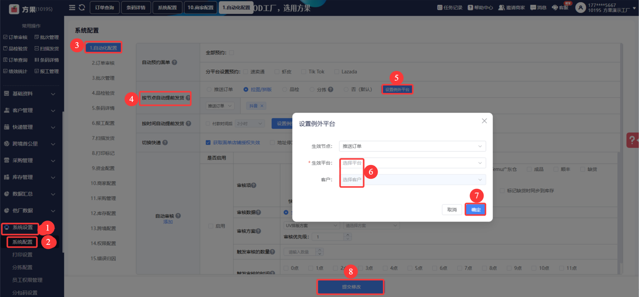Screen dimensions: 639x297
Task: Open account dropdown arrow by 方果演示工厂
Action: [x=633, y=8]
